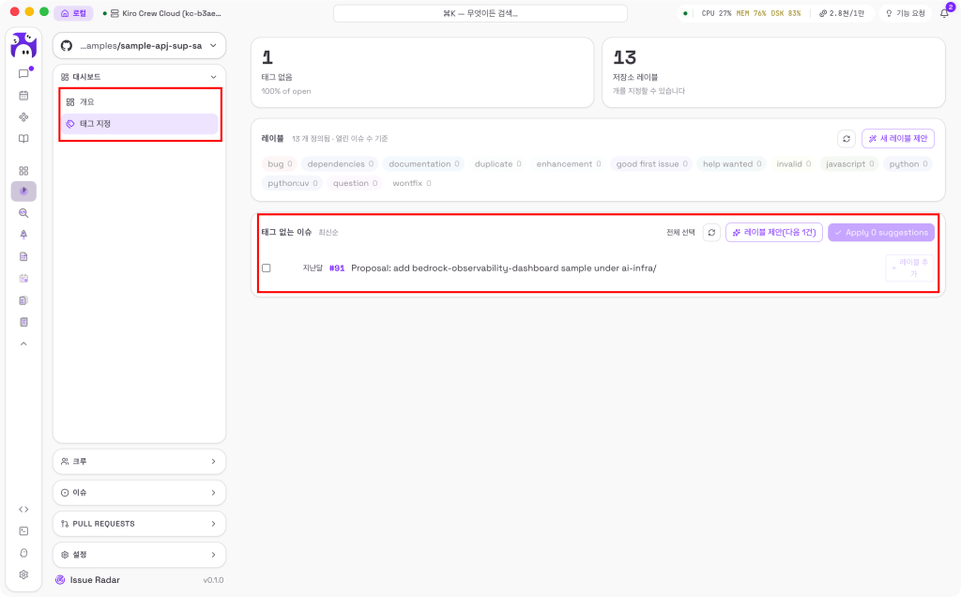Image resolution: width=961 pixels, height=597 pixels.
Task: Open the calendar icon in left rail
Action: (23, 96)
